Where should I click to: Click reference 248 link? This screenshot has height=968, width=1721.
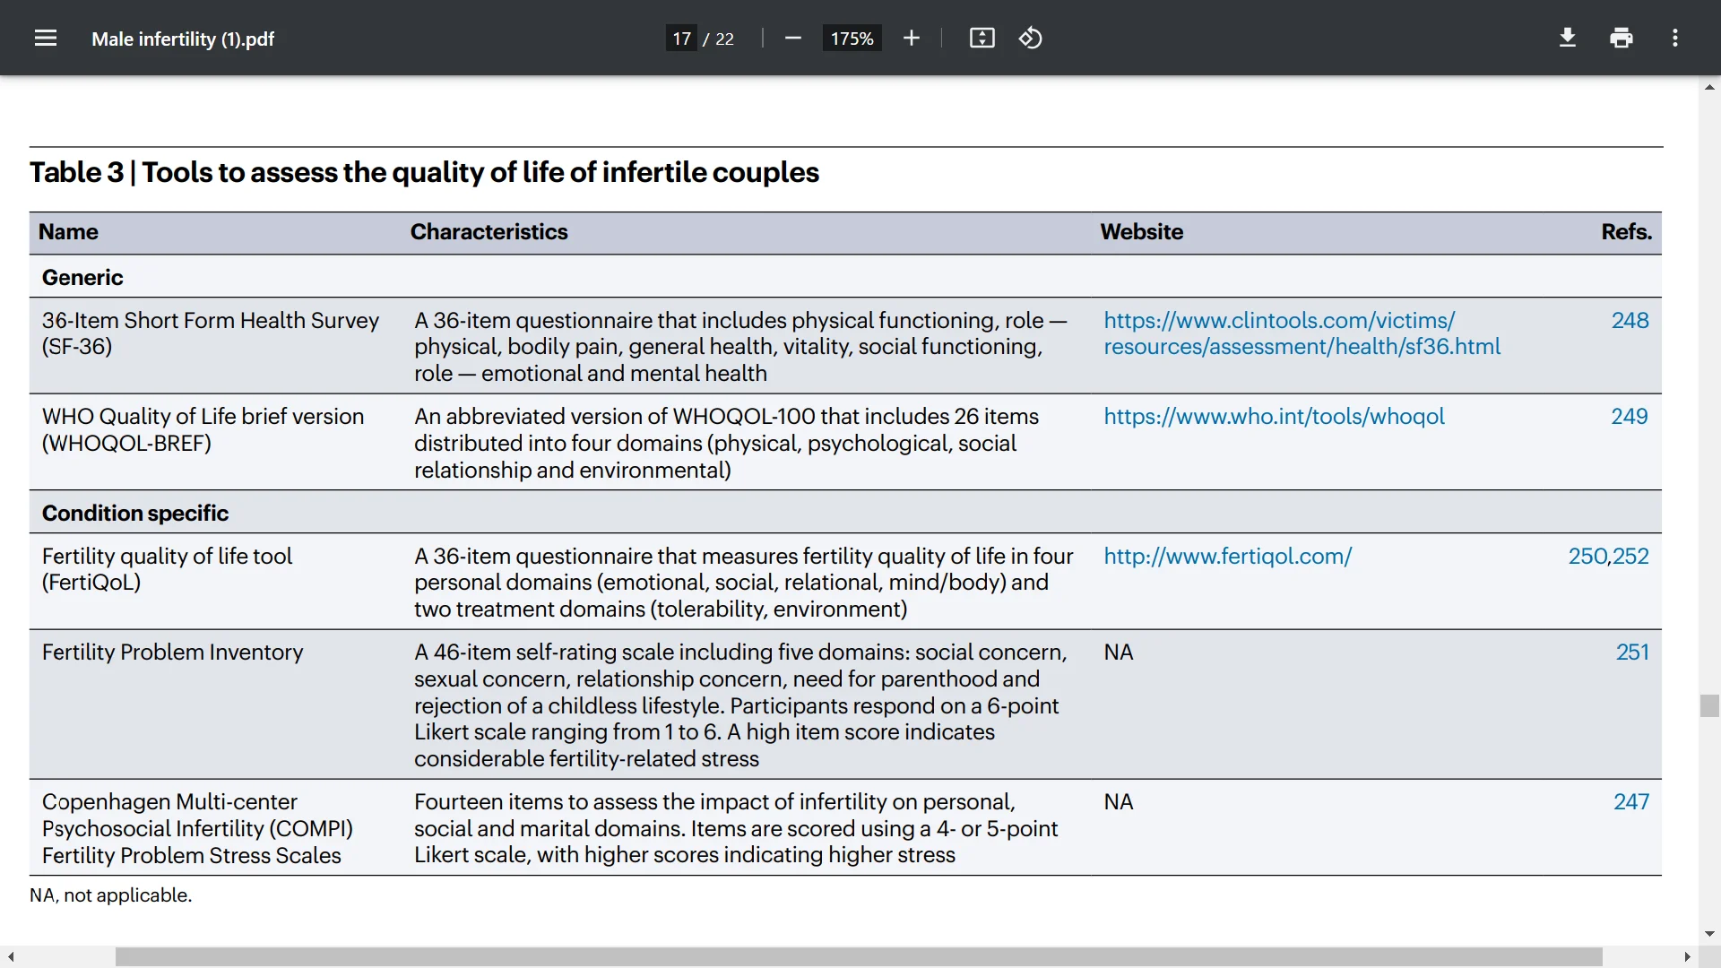pyautogui.click(x=1629, y=321)
